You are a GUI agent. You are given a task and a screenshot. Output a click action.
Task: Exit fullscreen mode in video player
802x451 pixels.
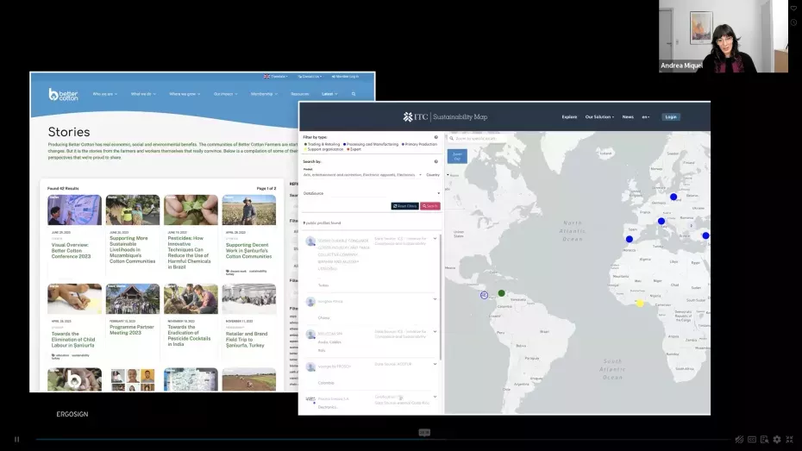click(789, 439)
